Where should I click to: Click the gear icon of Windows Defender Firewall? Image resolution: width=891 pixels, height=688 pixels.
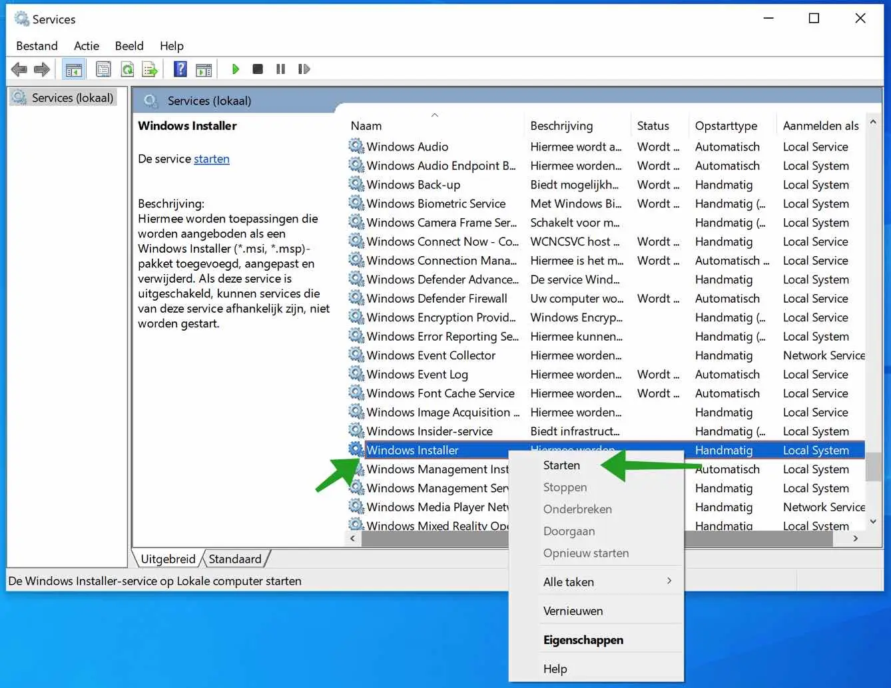[356, 297]
